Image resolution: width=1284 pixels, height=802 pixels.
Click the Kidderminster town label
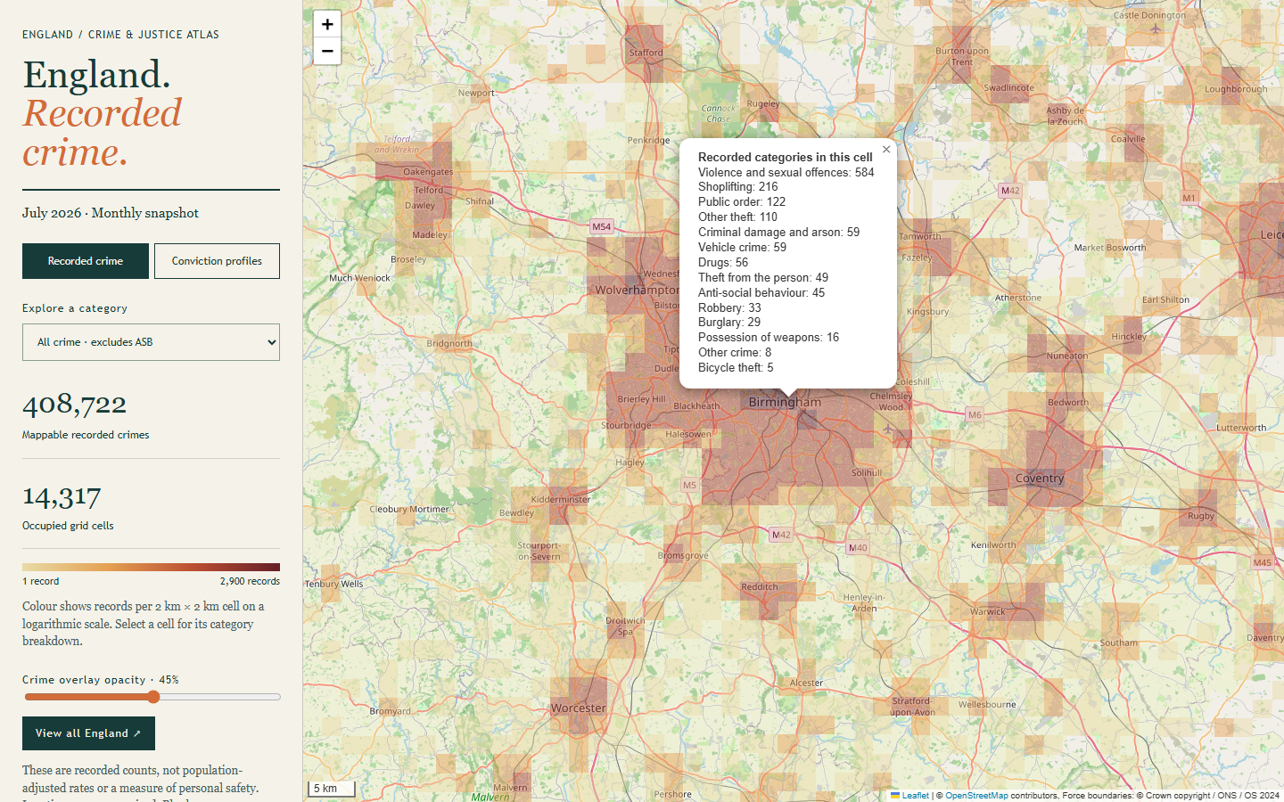click(x=561, y=499)
